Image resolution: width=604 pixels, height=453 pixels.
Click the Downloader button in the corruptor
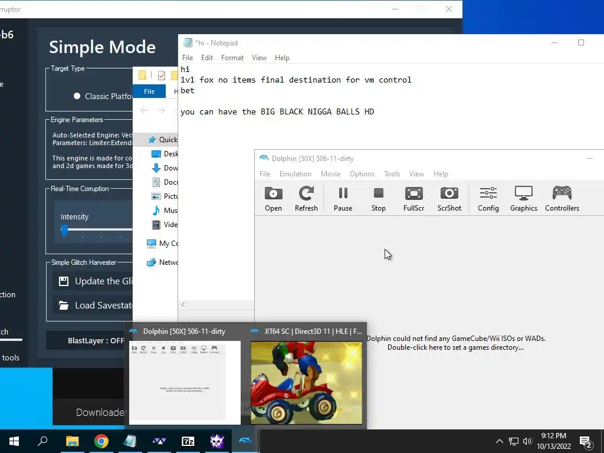tap(100, 412)
